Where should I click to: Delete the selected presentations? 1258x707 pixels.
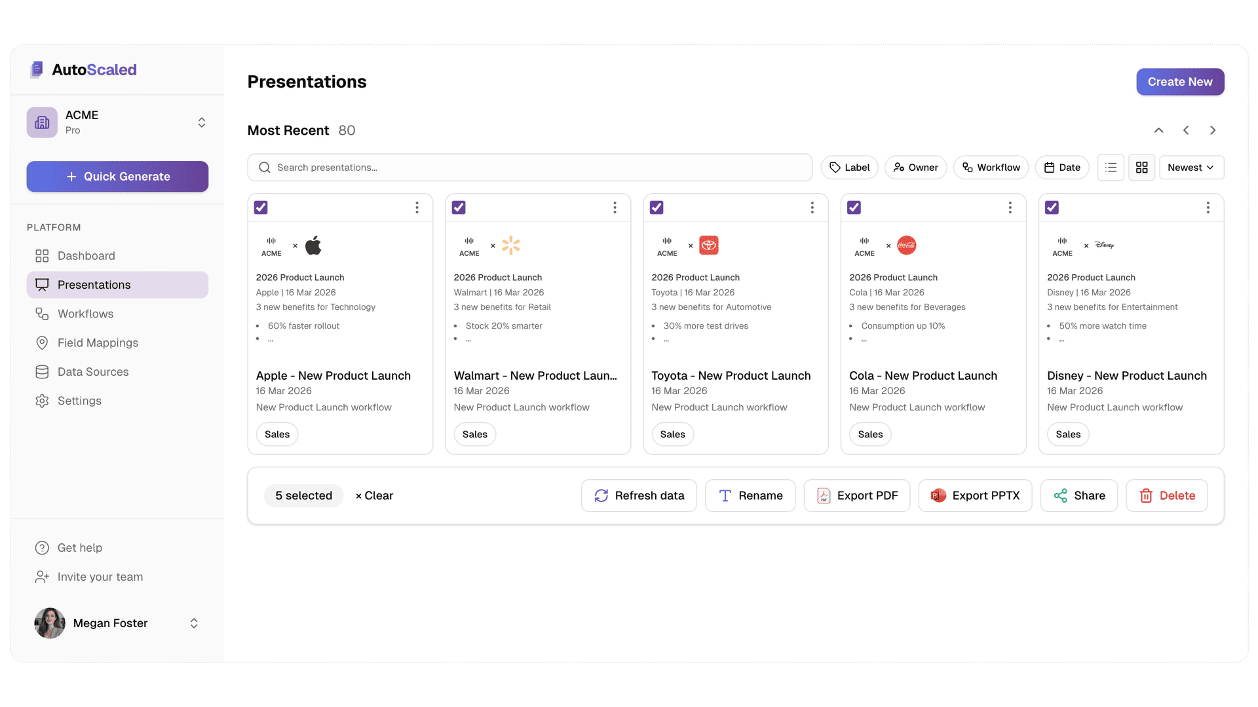tap(1166, 496)
